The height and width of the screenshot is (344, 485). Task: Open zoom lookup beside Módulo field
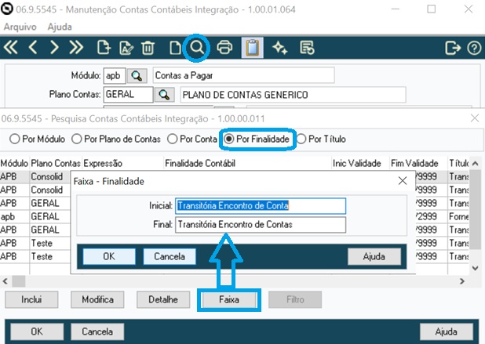pyautogui.click(x=137, y=76)
